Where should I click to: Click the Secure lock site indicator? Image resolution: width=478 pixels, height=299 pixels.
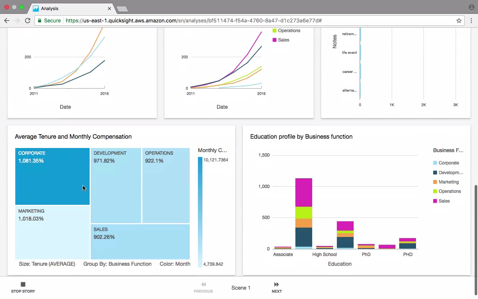49,21
